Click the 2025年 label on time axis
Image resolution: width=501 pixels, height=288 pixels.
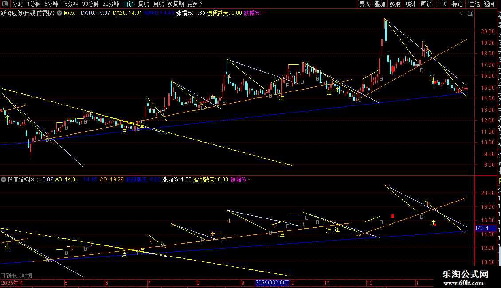tap(10, 283)
